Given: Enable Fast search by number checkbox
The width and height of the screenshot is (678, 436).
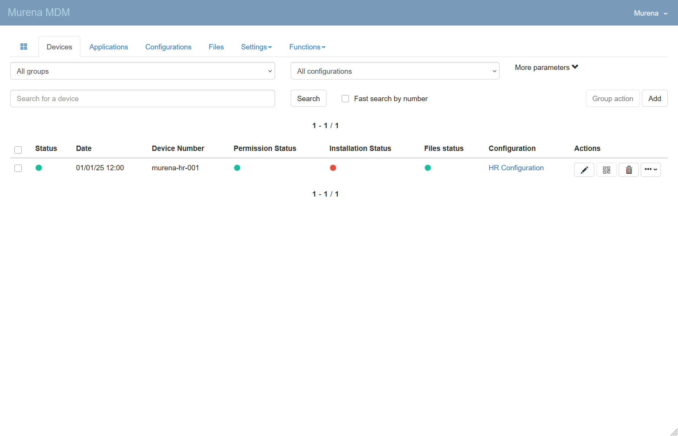Looking at the screenshot, I should (345, 99).
